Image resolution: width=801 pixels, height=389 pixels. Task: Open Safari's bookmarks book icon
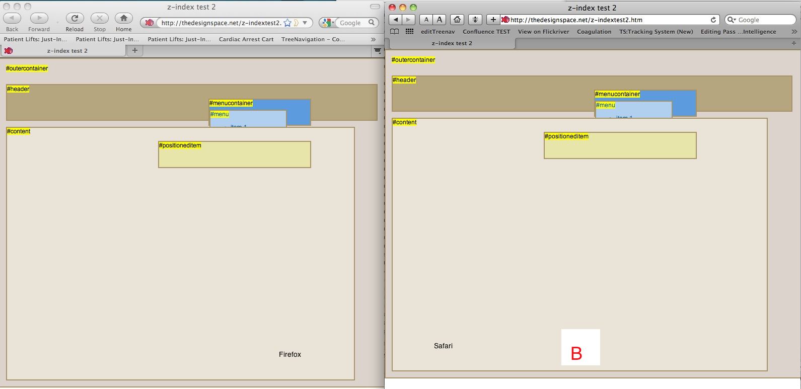[395, 31]
